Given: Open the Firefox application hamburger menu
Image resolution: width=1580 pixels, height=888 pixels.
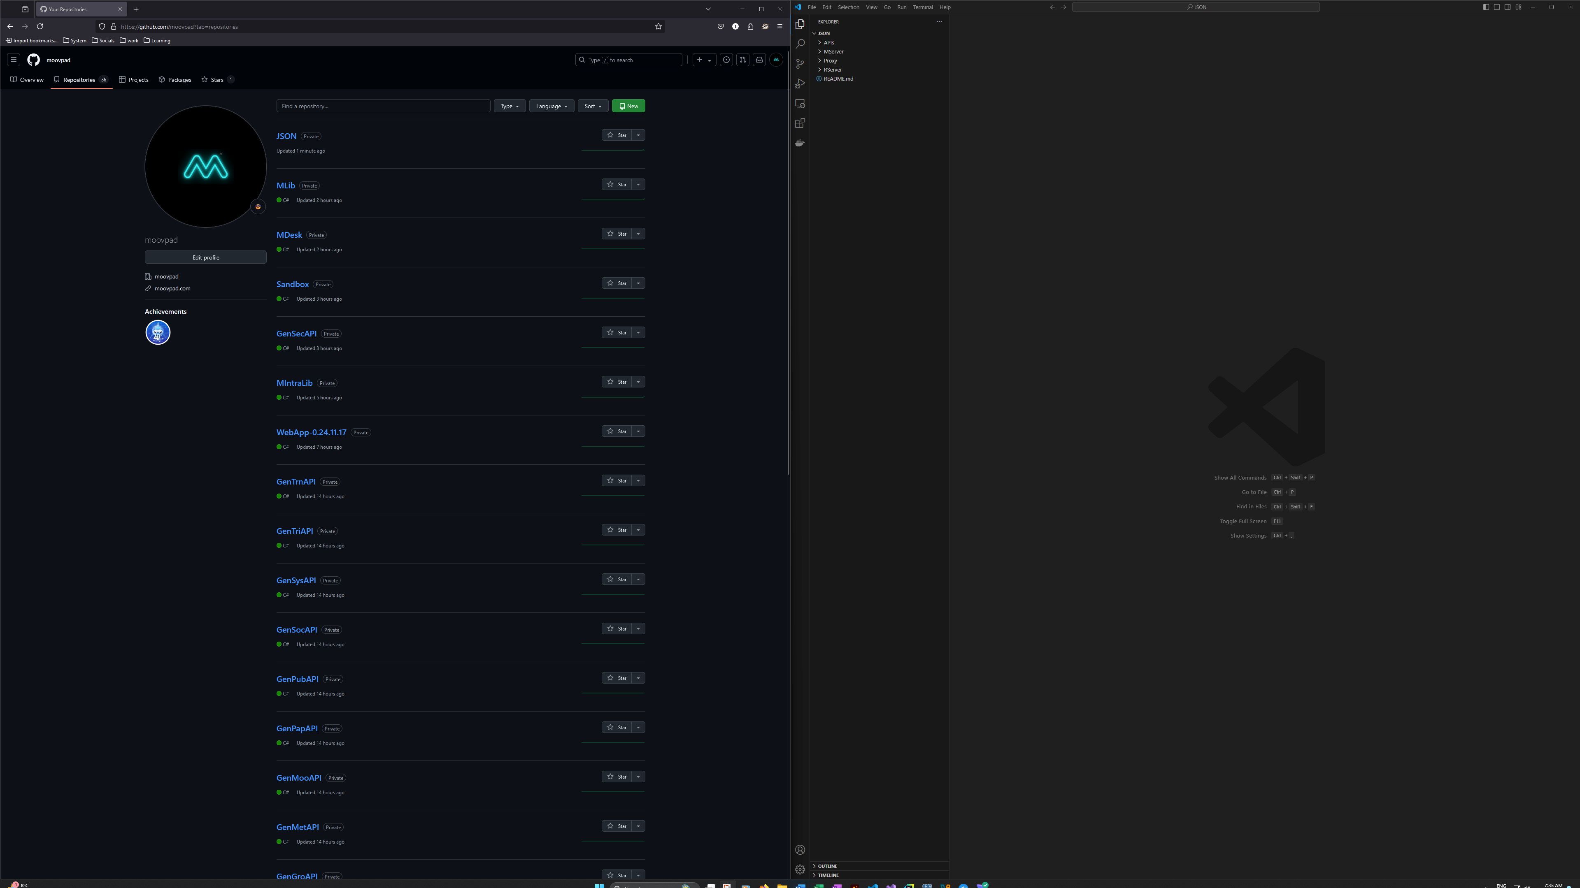Looking at the screenshot, I should coord(780,26).
